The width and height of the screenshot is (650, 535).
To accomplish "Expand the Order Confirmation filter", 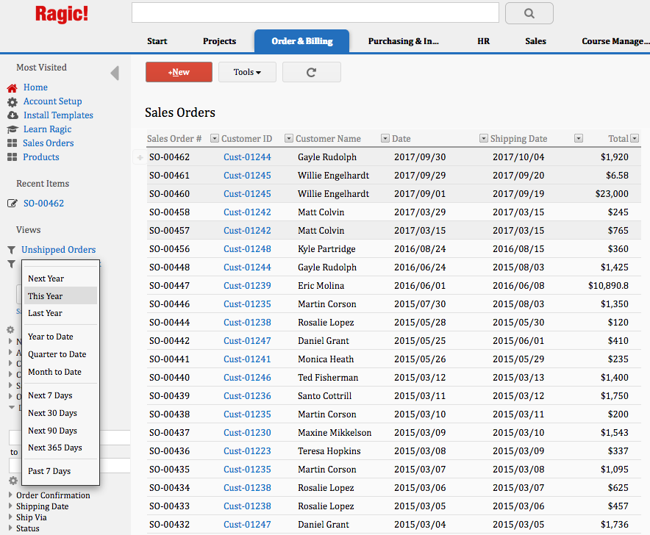I will [x=10, y=495].
